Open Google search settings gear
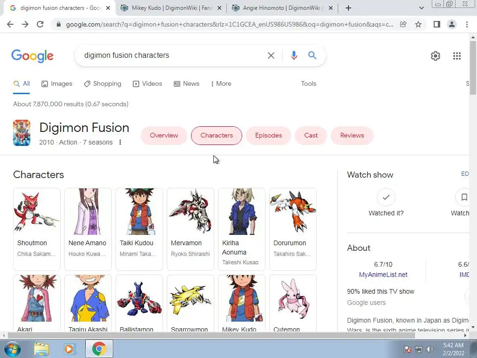 [x=436, y=56]
